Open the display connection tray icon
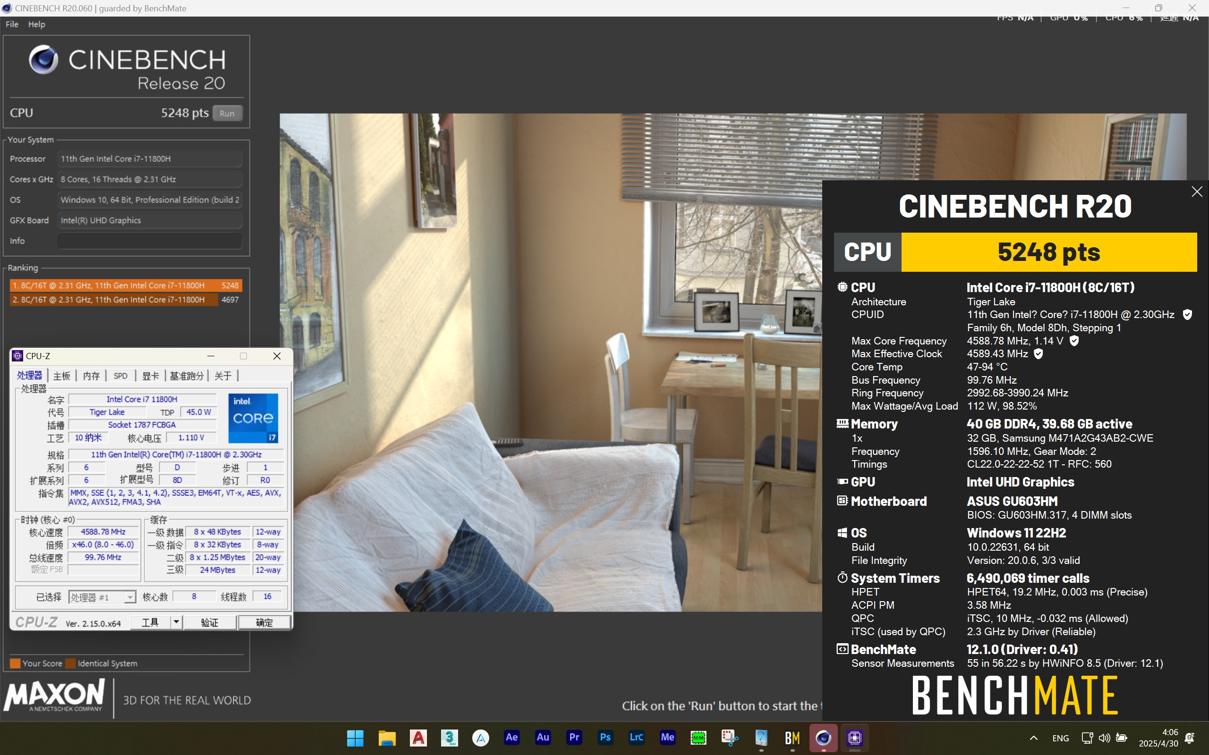Screen dimensions: 1209x755 coord(1087,738)
